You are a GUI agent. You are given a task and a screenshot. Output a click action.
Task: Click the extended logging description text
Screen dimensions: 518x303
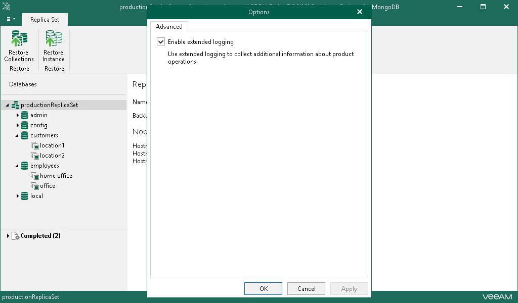click(x=261, y=58)
